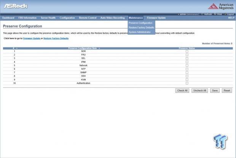Enable preserve checkbox for SDR
The height and width of the screenshot is (158, 236).
coord(187,52)
